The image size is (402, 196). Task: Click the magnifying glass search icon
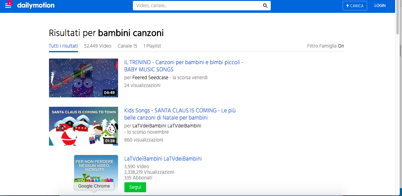pos(265,6)
